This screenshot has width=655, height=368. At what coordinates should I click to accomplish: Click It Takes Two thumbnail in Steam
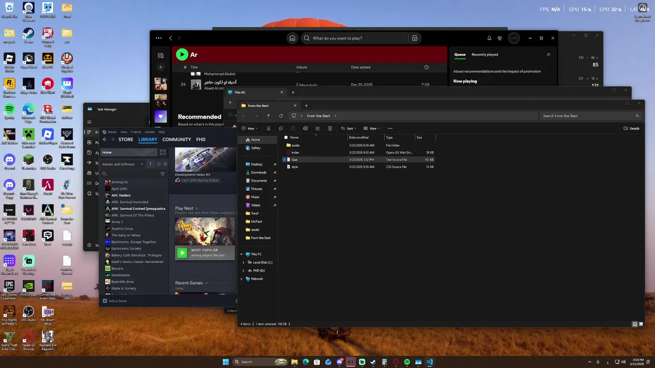(x=205, y=232)
